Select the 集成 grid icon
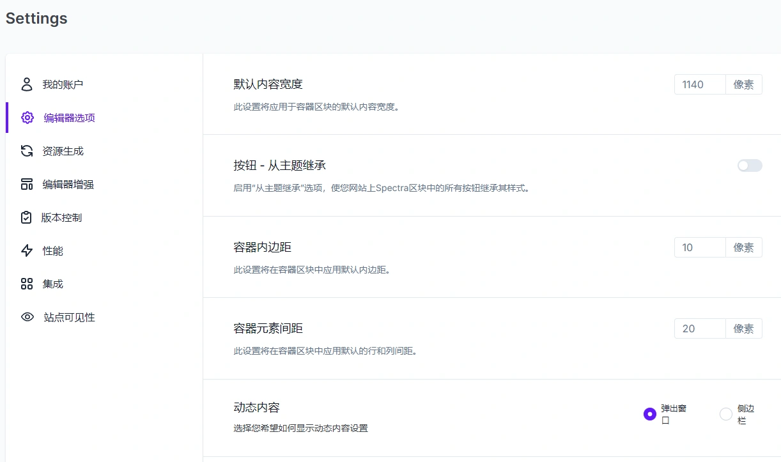 click(x=26, y=284)
